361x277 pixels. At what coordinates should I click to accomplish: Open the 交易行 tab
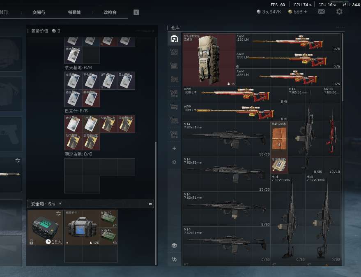(x=39, y=12)
